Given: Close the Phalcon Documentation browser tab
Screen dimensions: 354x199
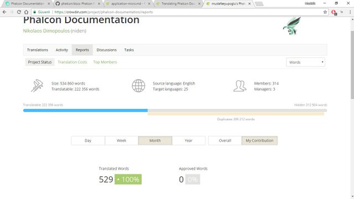Looking at the screenshot, I should point(49,4).
